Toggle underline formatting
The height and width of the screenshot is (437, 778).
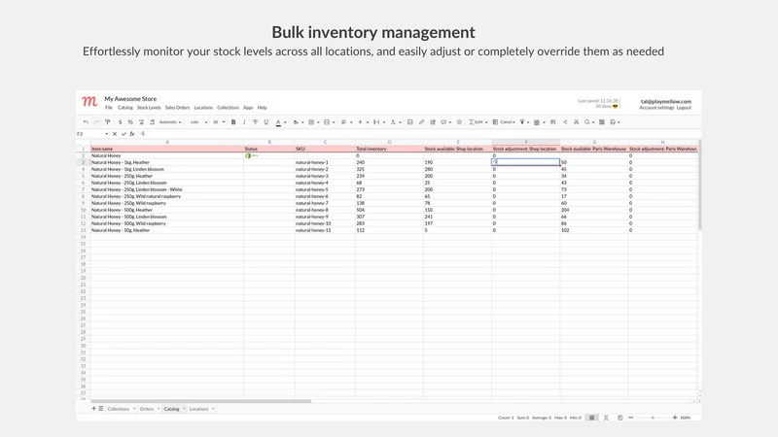tap(265, 122)
